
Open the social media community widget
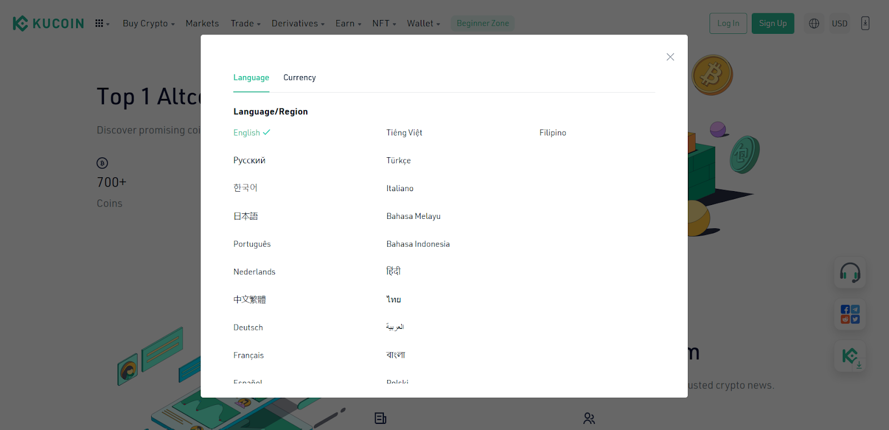coord(850,314)
